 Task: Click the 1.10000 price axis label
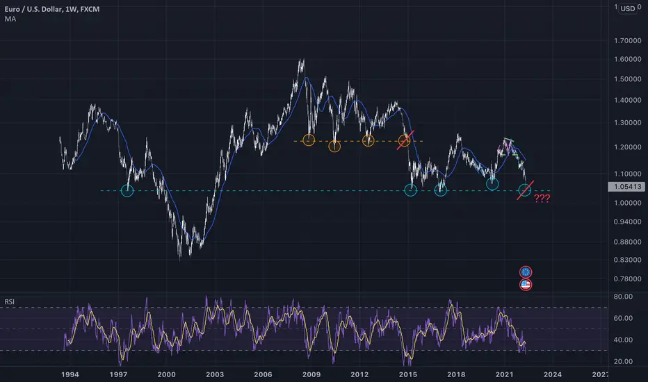click(627, 174)
